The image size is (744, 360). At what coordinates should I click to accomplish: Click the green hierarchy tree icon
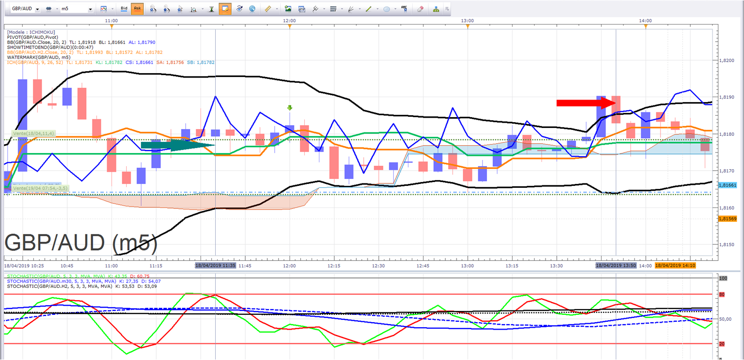tap(436, 9)
